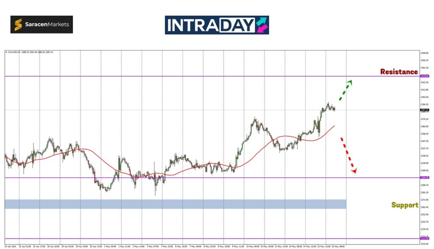The image size is (434, 249).
Task: Click the Support label
Action: point(404,205)
